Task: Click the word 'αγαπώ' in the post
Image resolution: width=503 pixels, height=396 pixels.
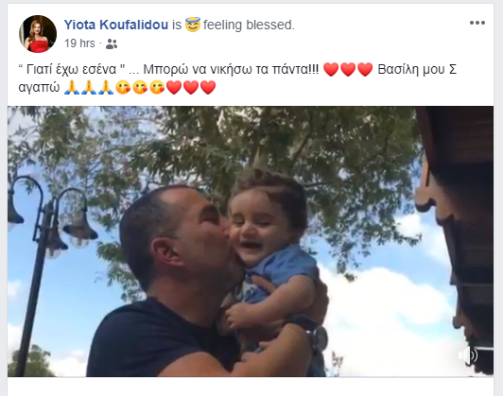Action: [39, 88]
